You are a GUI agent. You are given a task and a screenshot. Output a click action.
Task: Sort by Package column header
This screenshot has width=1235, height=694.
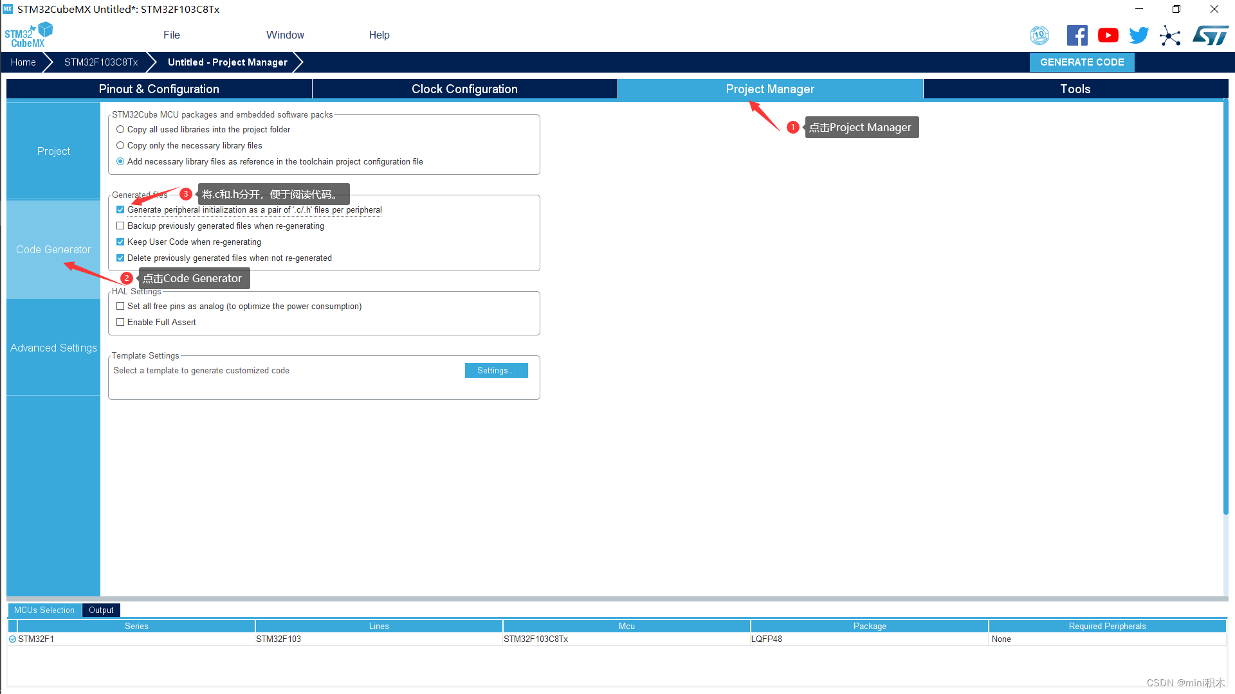point(870,627)
